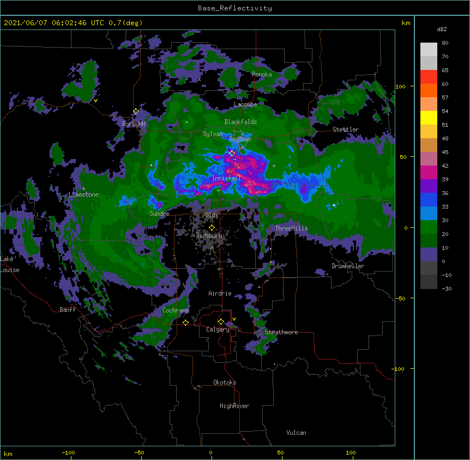
Task: Click the ThreeHills label
Action: [x=291, y=228]
